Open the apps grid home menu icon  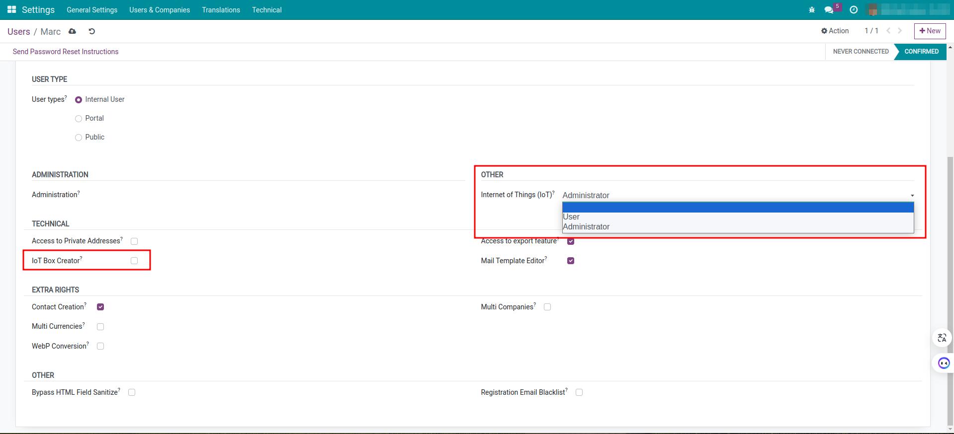11,10
